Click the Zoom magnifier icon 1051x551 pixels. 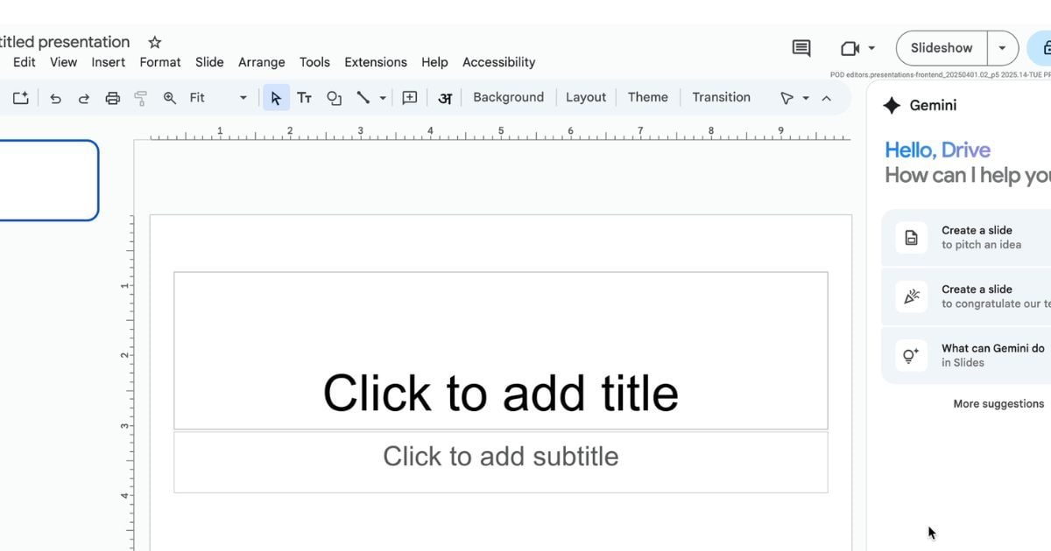(x=168, y=98)
